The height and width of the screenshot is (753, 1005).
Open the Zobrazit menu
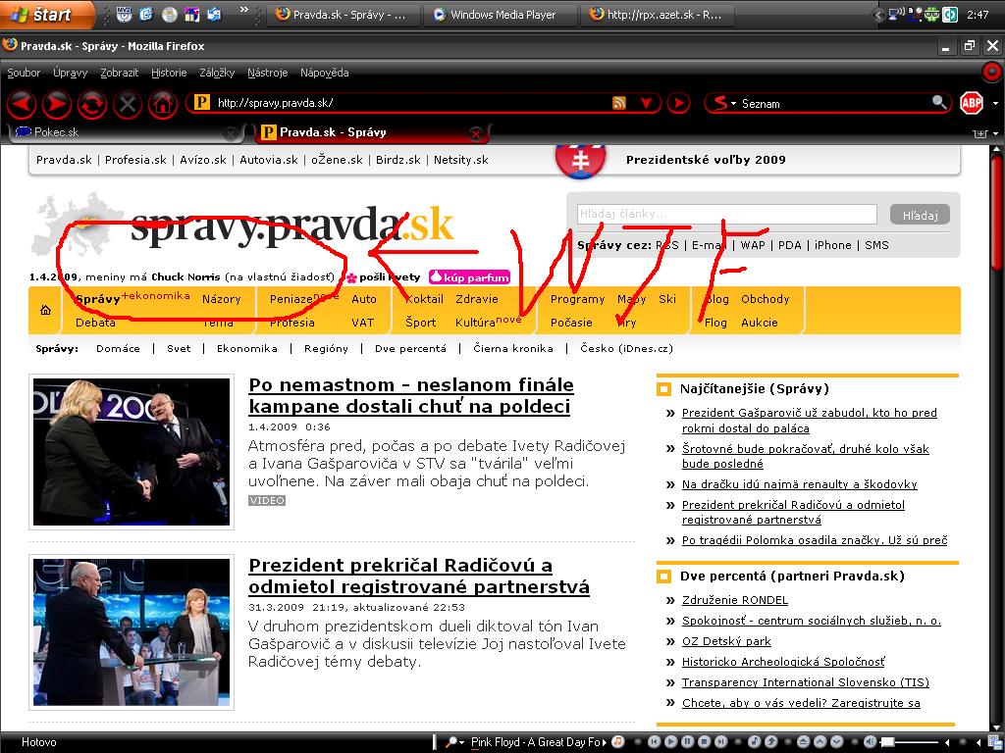(119, 73)
